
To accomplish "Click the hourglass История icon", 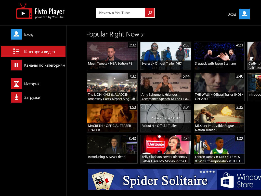I will tap(16, 84).
